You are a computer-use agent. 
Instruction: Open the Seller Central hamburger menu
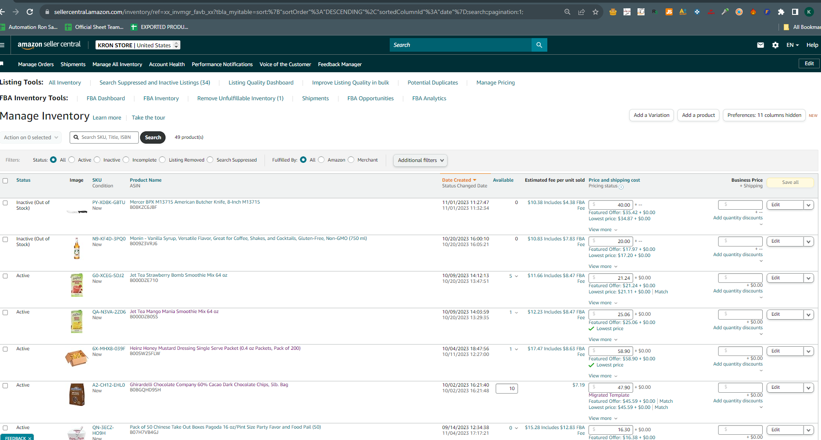click(x=2, y=45)
